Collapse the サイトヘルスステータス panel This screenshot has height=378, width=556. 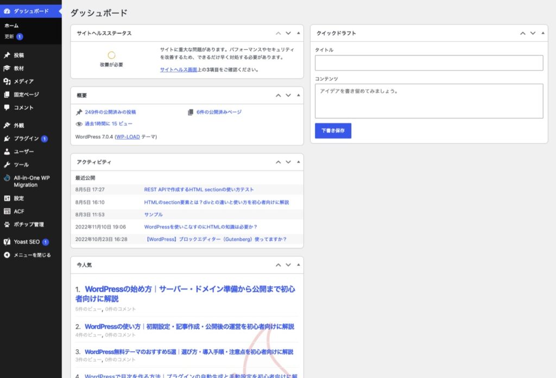coord(298,33)
